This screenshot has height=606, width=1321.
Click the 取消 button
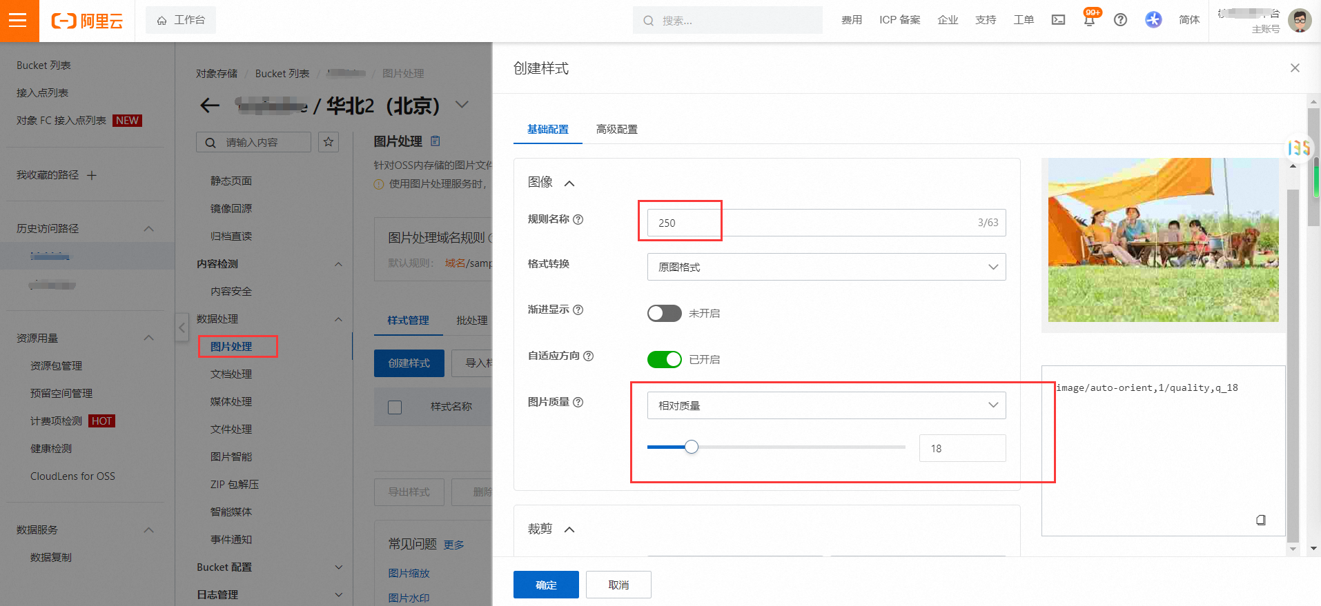click(618, 585)
